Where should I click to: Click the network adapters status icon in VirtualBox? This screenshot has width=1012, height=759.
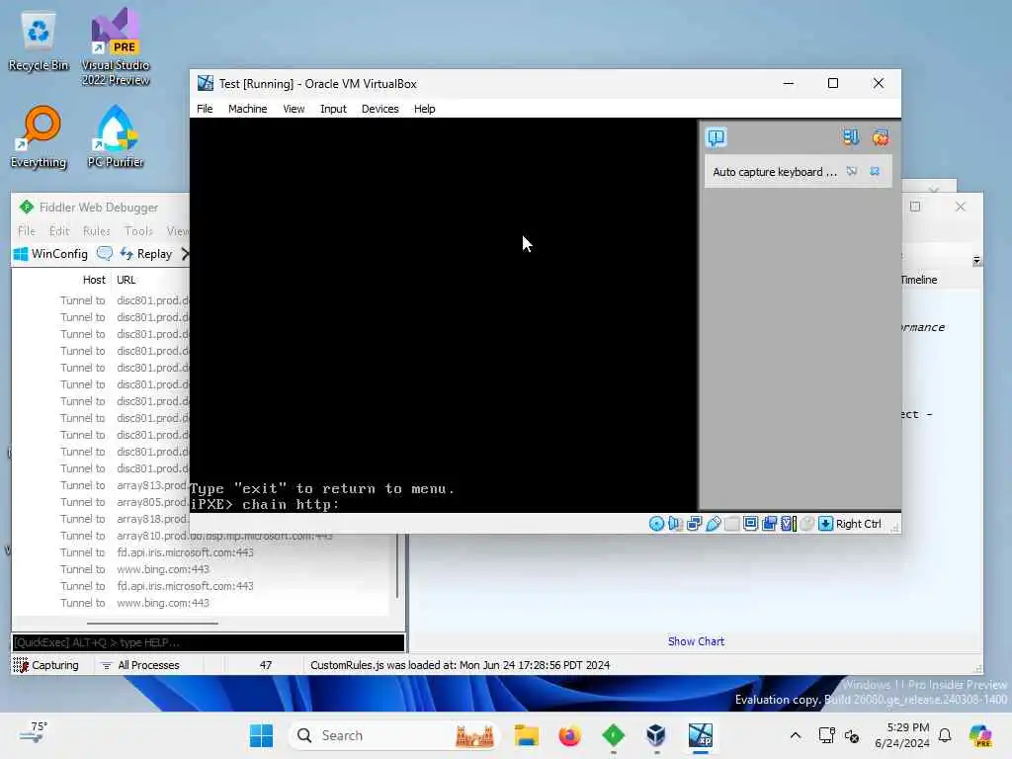pyautogui.click(x=695, y=524)
